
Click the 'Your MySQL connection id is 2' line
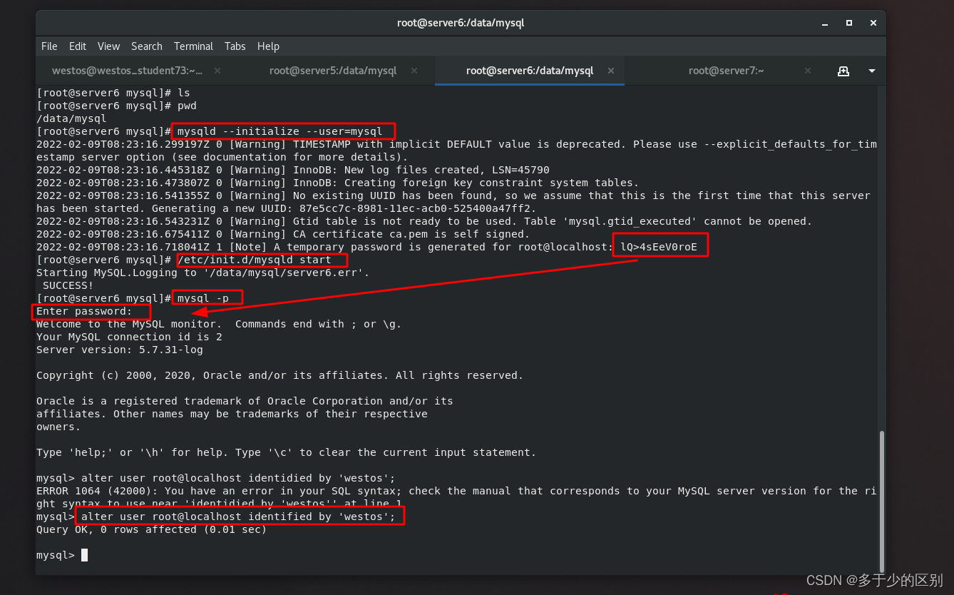(x=129, y=337)
